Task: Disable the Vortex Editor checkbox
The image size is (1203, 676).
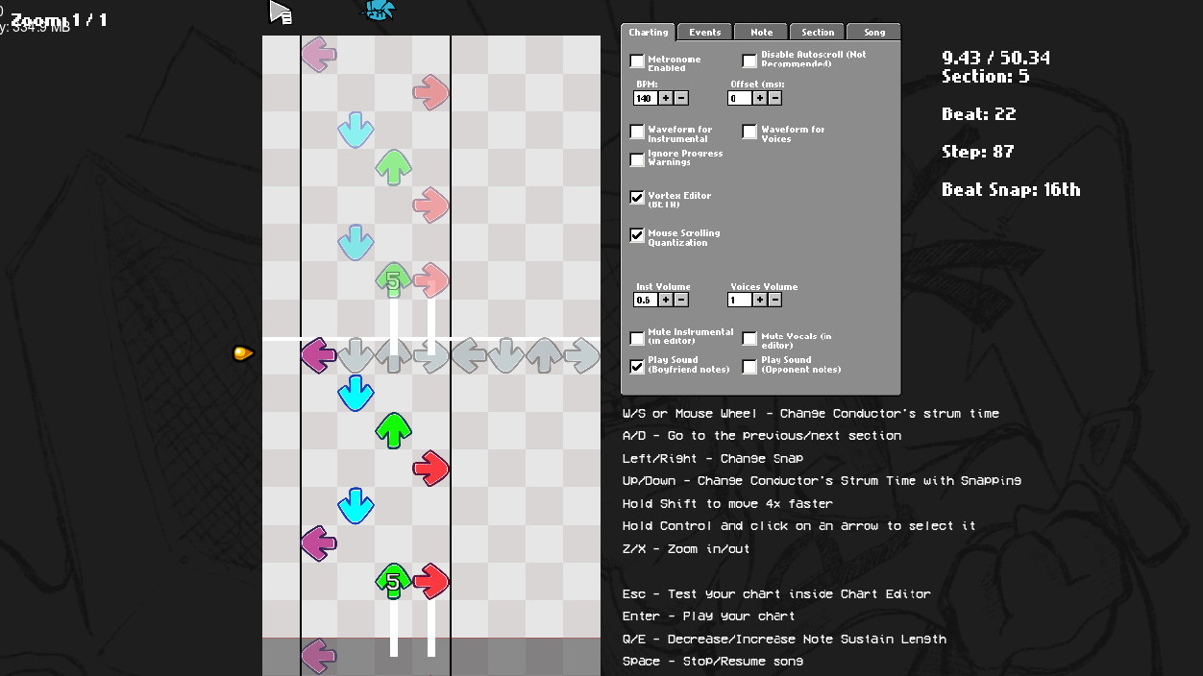Action: tap(637, 197)
